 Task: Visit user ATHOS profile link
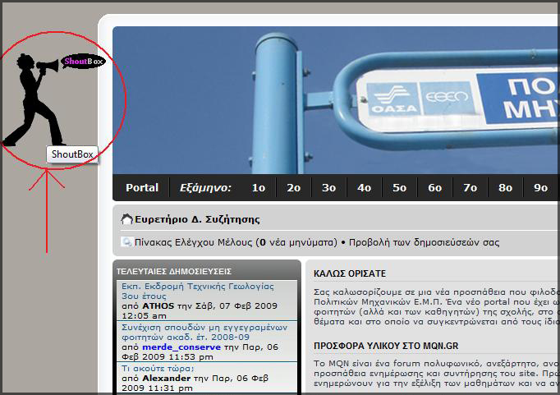[158, 304]
